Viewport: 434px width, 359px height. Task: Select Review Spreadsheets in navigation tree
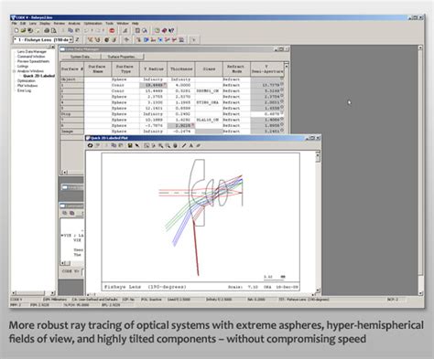click(33, 61)
